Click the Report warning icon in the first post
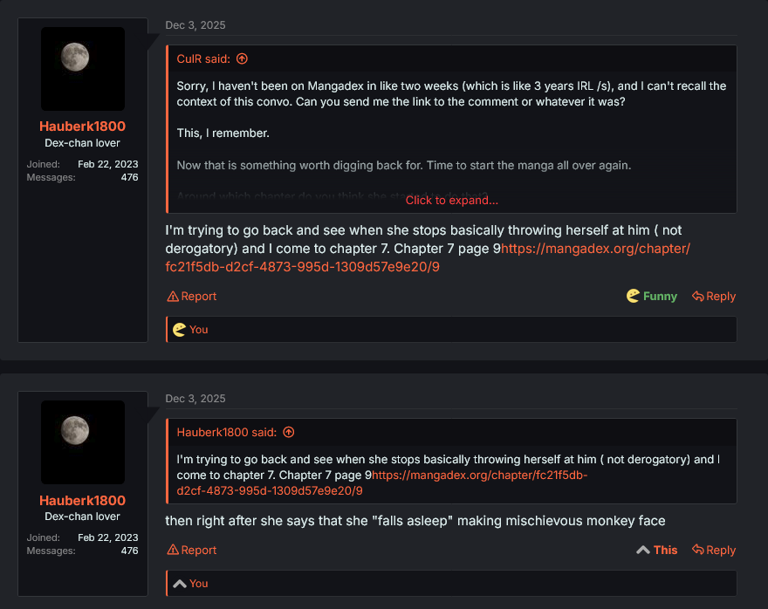This screenshot has height=609, width=768. (173, 297)
